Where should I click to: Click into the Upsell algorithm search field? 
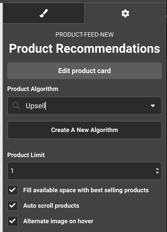(85, 106)
